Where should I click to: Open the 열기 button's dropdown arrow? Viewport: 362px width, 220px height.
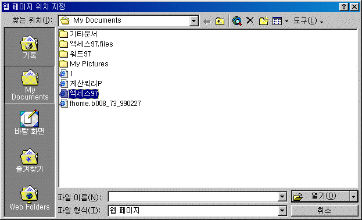click(354, 197)
